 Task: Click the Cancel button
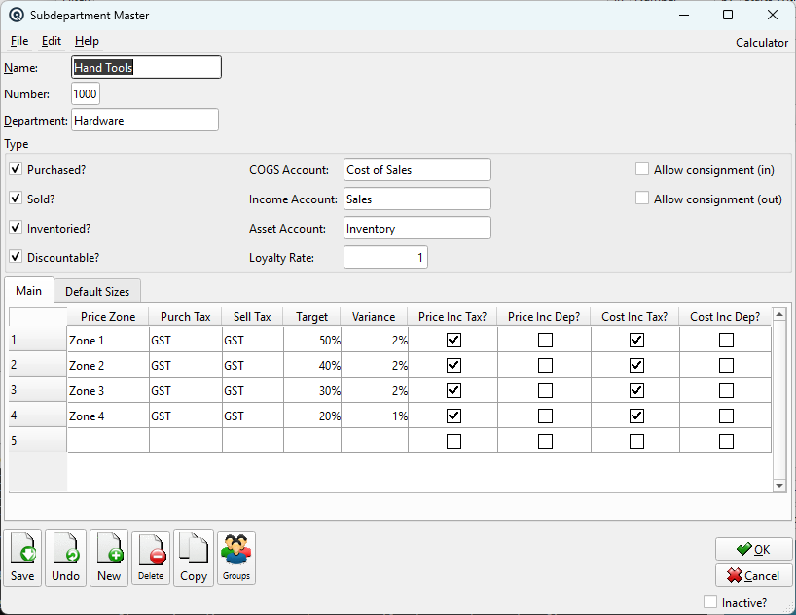pyautogui.click(x=753, y=575)
